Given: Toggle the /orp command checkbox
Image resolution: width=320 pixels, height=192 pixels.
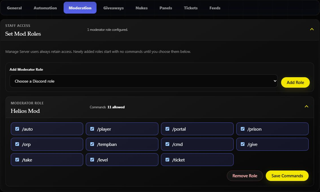Looking at the screenshot, I should point(17,144).
